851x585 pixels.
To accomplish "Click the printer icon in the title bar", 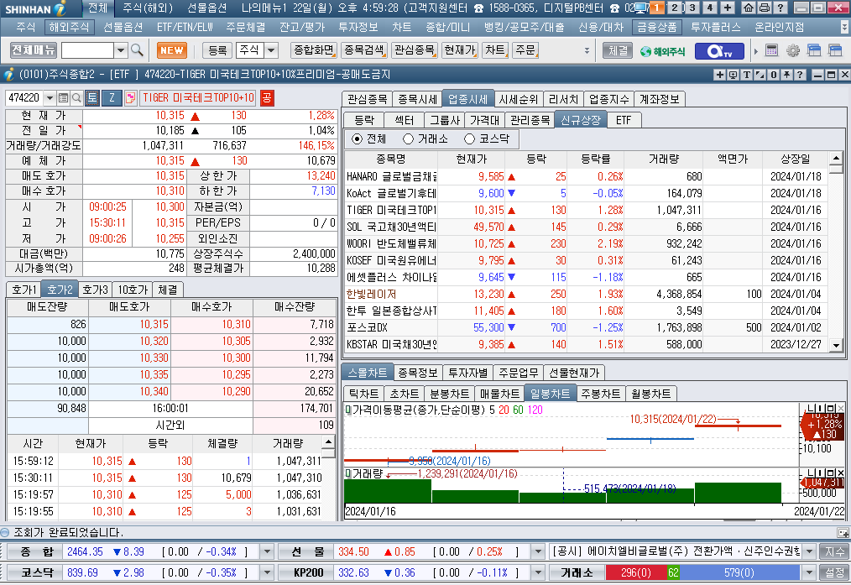I will click(765, 8).
